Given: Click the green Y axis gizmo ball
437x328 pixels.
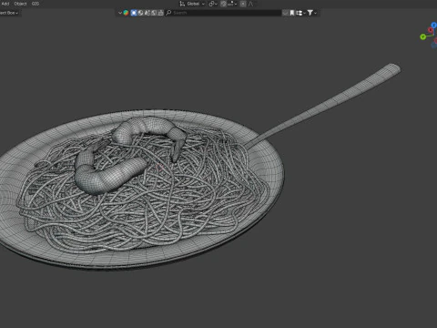Looking at the screenshot, I should click(x=422, y=36).
